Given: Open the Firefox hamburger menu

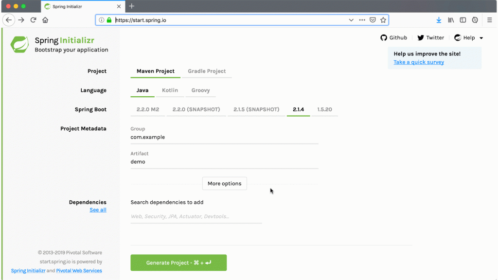Looking at the screenshot, I should pyautogui.click(x=489, y=20).
